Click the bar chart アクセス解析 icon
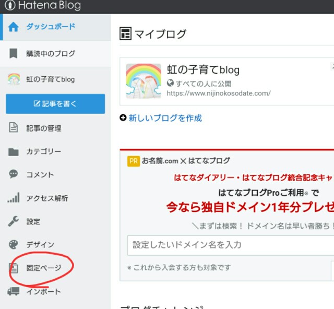Image resolution: width=334 pixels, height=309 pixels. [14, 197]
